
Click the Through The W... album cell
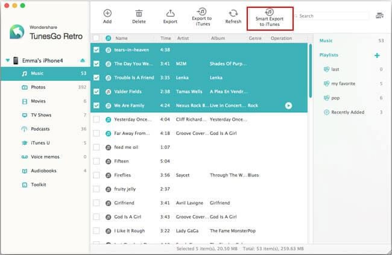(x=228, y=175)
